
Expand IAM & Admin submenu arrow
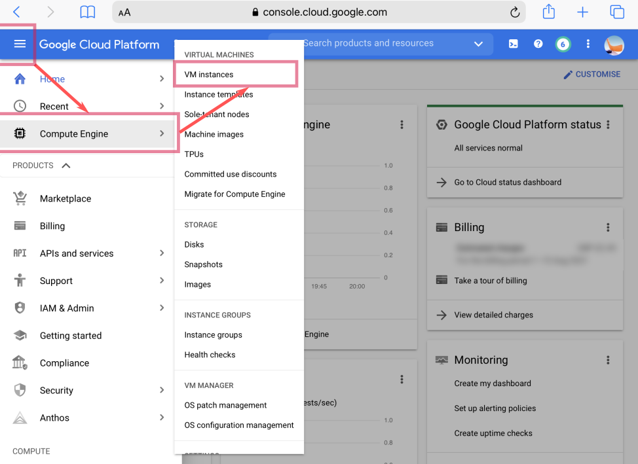coord(162,308)
